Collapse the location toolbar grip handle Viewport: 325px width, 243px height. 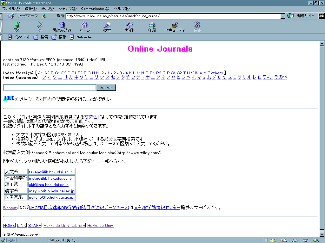pyautogui.click(x=2, y=16)
